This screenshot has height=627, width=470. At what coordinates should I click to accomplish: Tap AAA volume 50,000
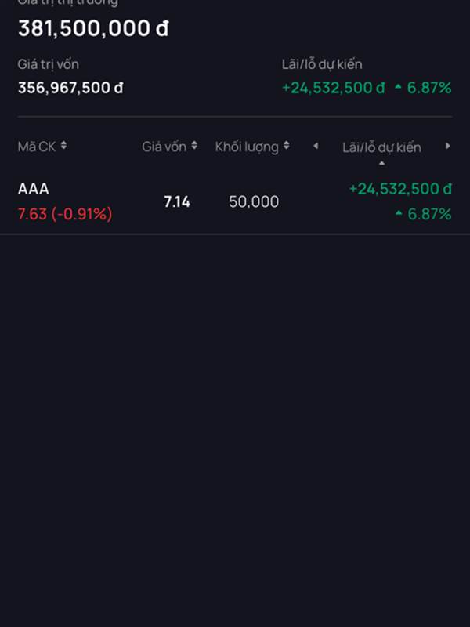[x=254, y=201]
